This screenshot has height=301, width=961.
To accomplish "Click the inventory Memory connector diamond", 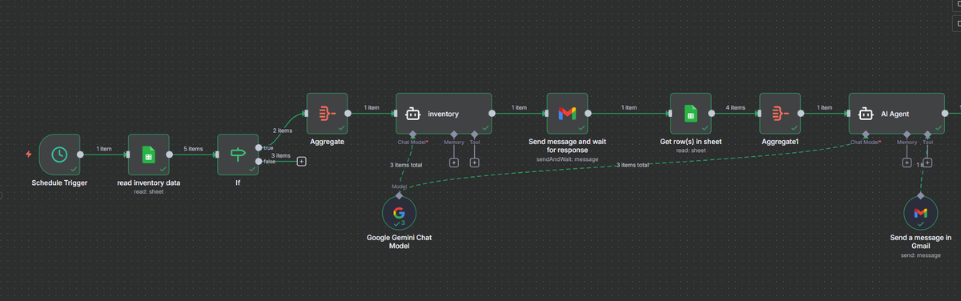I will tap(454, 134).
